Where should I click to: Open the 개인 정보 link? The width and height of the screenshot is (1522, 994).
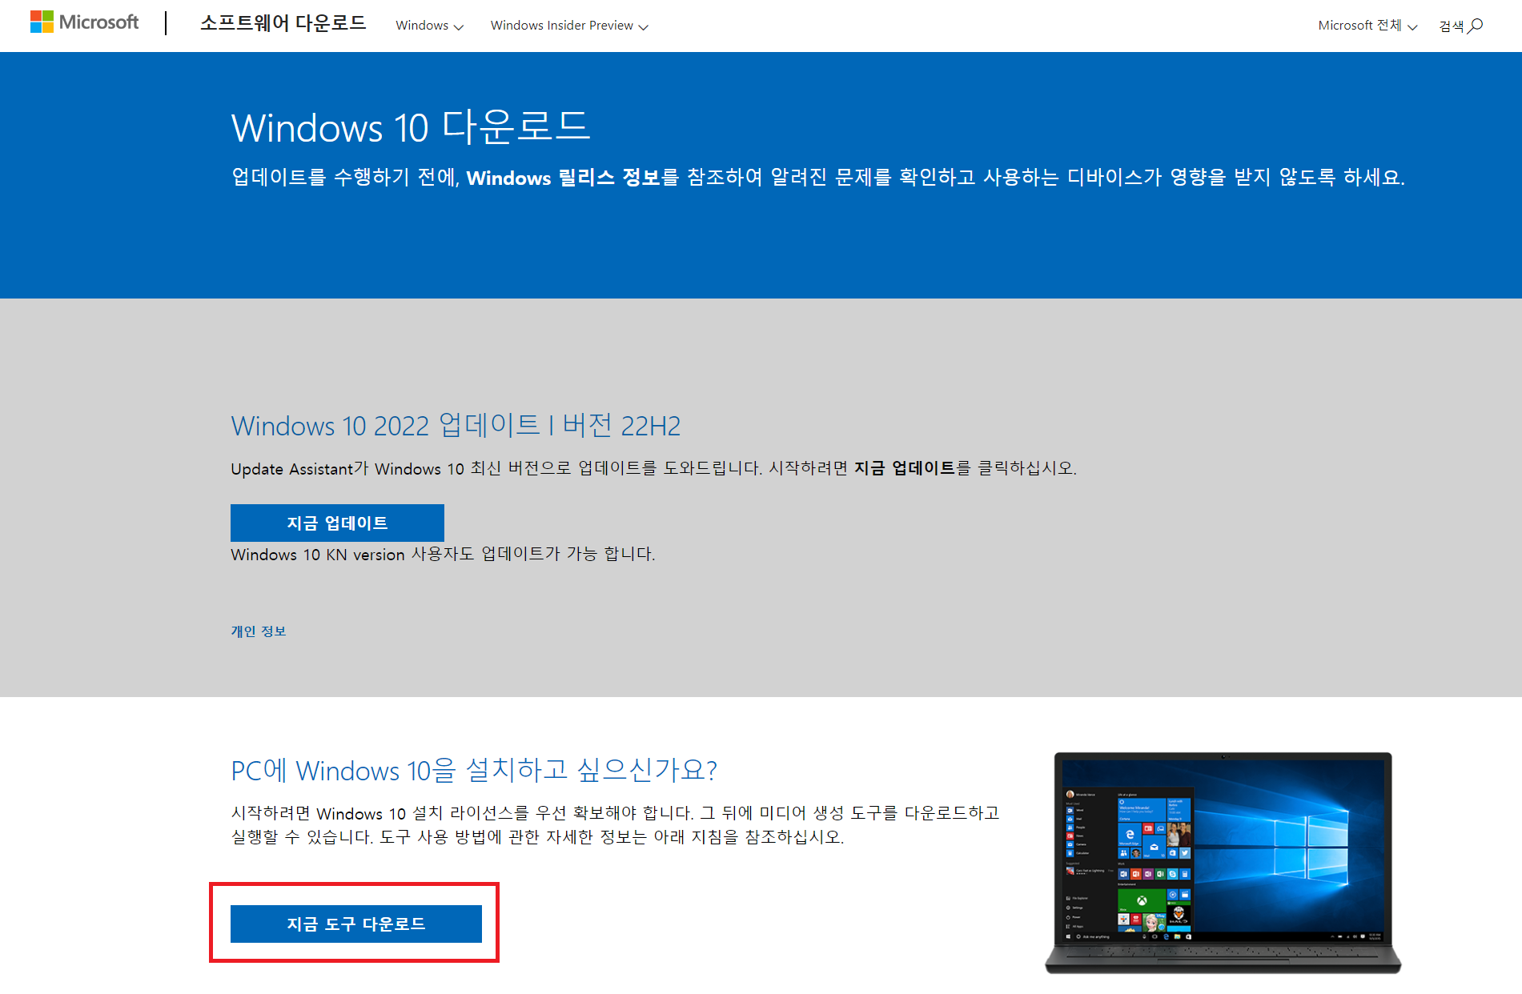tap(259, 631)
